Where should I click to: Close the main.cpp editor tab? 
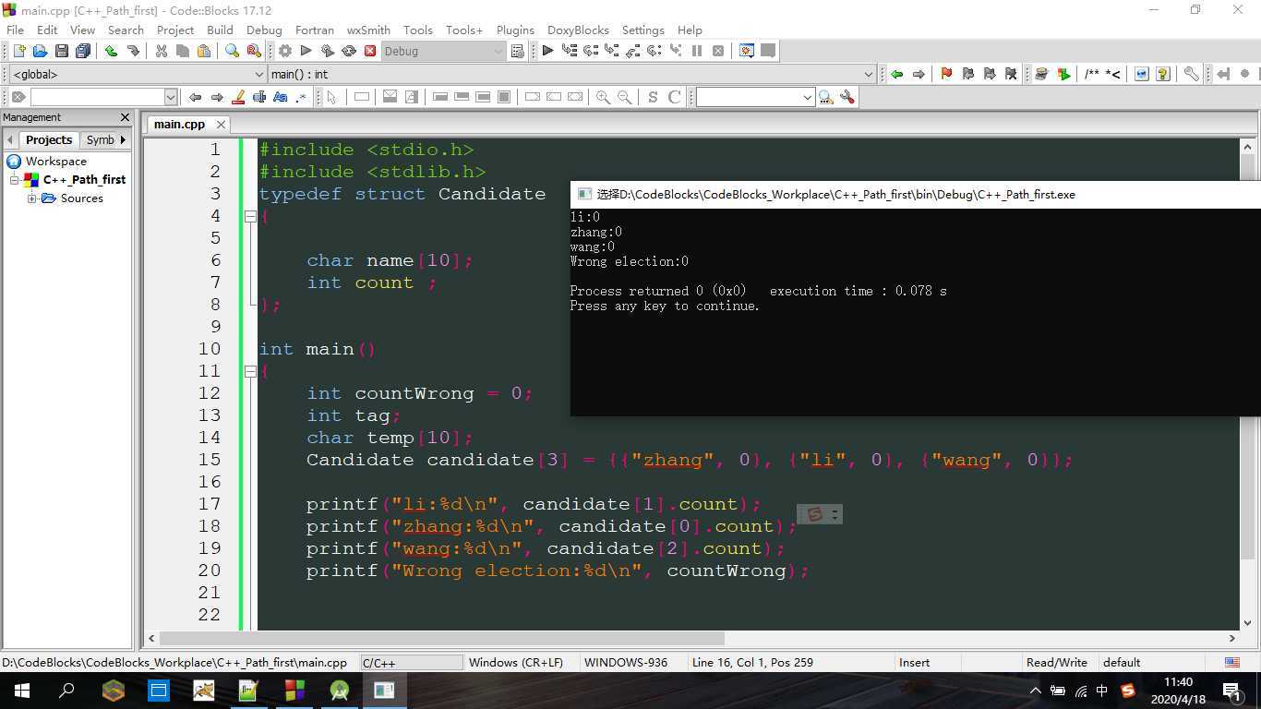[221, 124]
